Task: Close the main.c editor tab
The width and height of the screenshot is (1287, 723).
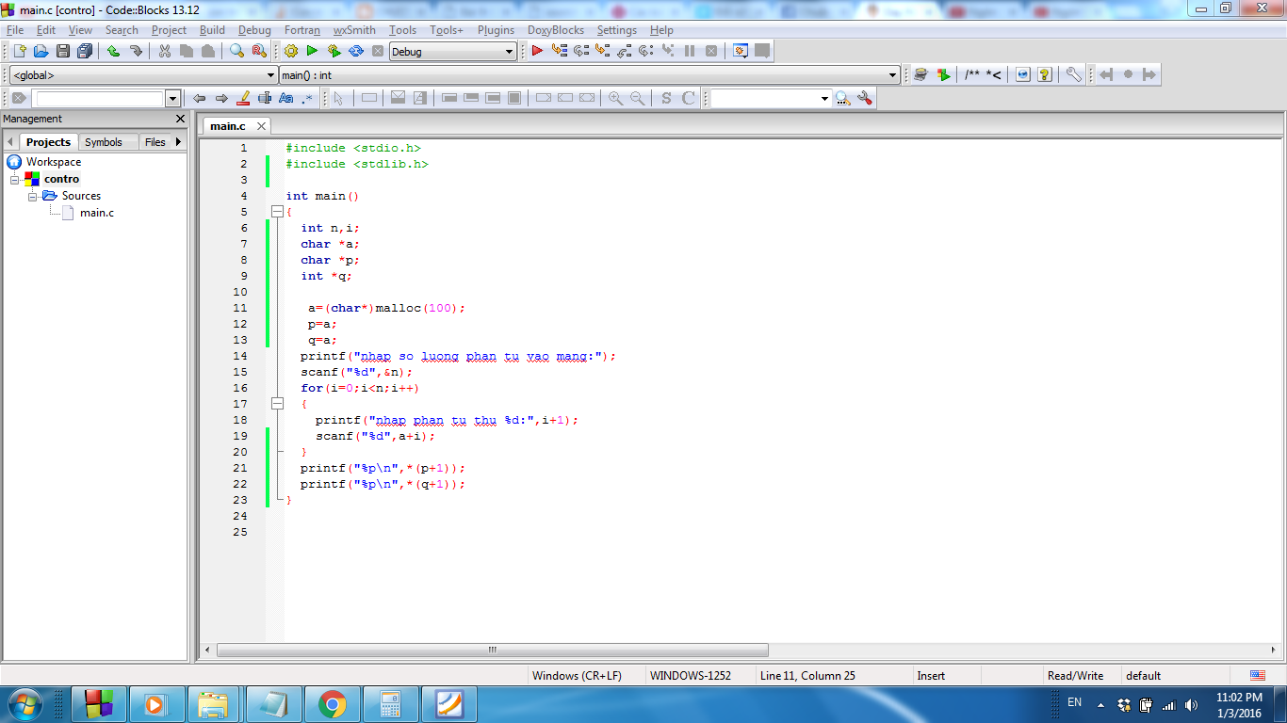Action: (x=261, y=126)
